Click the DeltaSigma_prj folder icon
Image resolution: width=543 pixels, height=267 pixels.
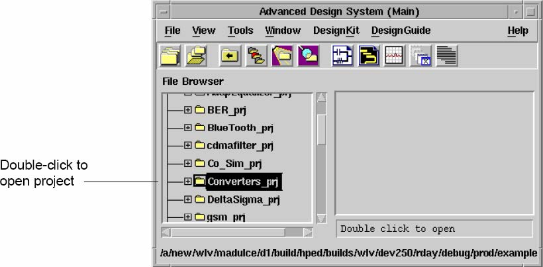pyautogui.click(x=199, y=199)
